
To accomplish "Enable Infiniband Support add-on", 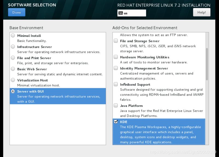I will 116,84.
